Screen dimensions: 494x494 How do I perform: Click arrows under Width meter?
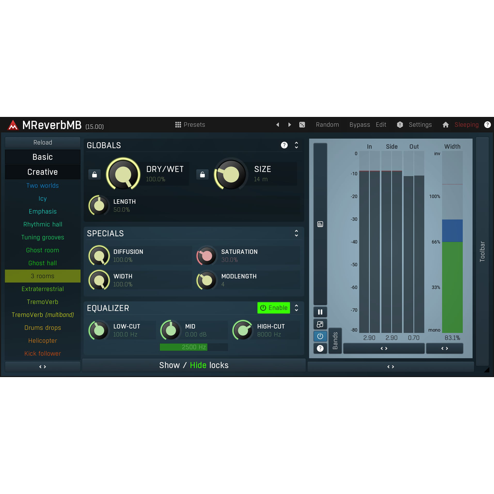(445, 349)
